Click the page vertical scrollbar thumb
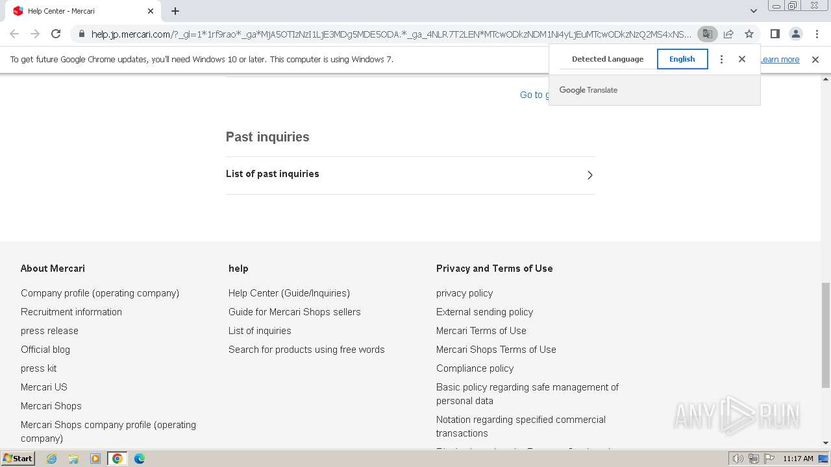 click(826, 335)
